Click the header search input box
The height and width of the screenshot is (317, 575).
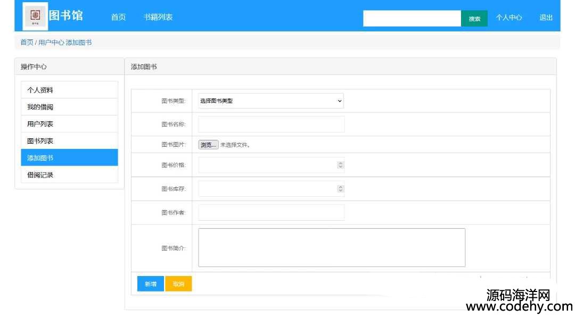[x=412, y=18]
